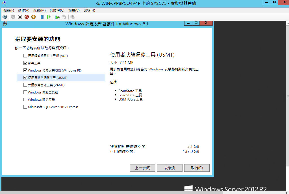Image resolution: width=289 pixels, height=194 pixels.
Task: Open the 剪貼簿(C) menu
Action: point(57,10)
